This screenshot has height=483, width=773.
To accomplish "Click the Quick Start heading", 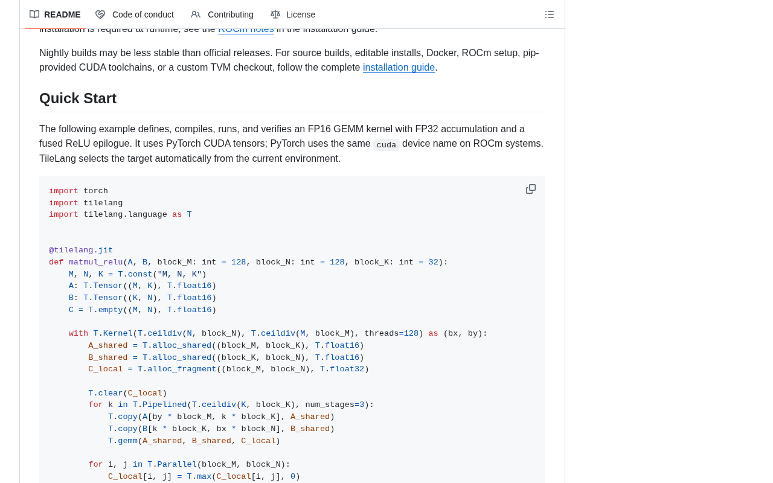I will [x=78, y=98].
